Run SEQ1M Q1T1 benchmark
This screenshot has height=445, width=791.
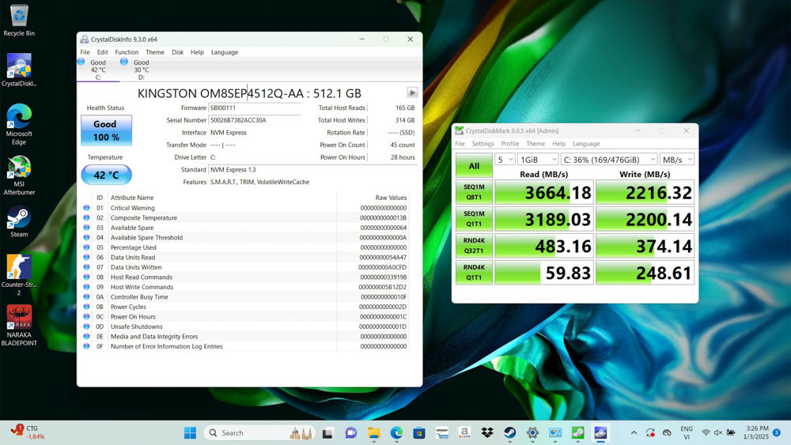[474, 219]
